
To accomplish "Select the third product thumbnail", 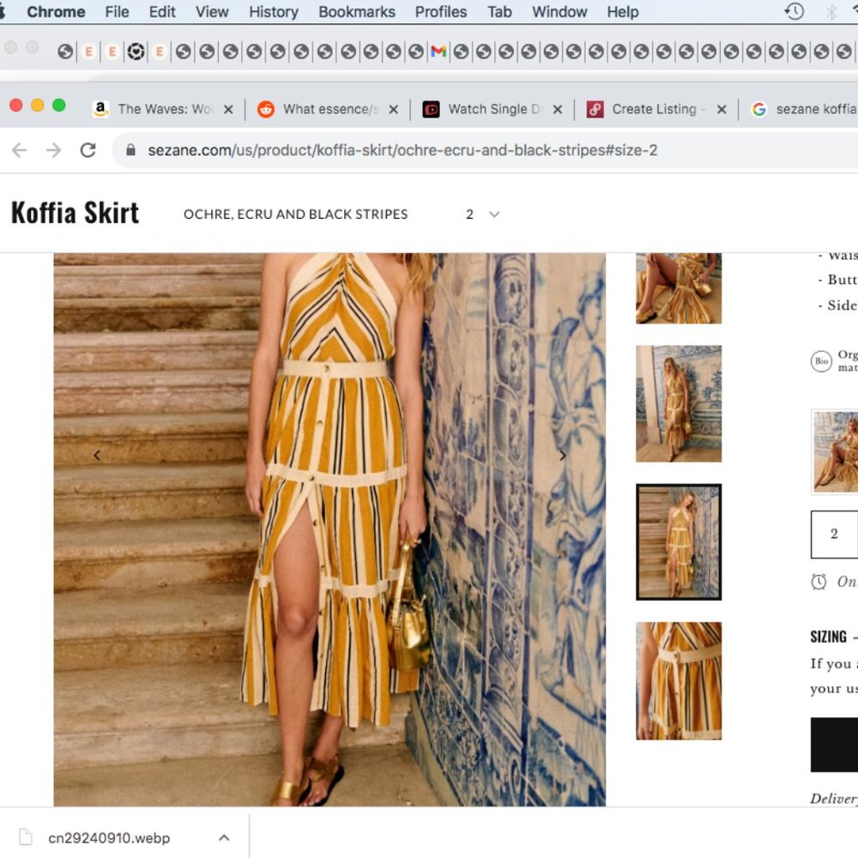I will click(x=678, y=542).
